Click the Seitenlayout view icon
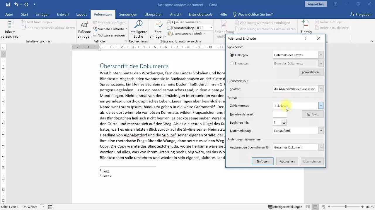375x210 pixels. 315,207
